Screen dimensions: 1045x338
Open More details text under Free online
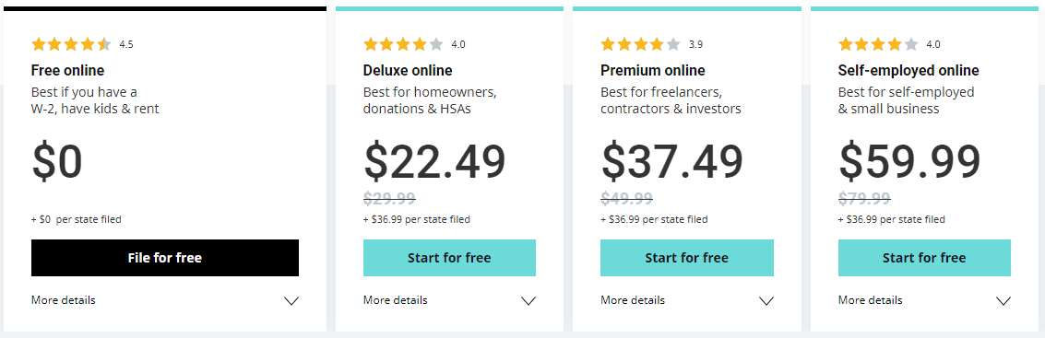pos(64,300)
